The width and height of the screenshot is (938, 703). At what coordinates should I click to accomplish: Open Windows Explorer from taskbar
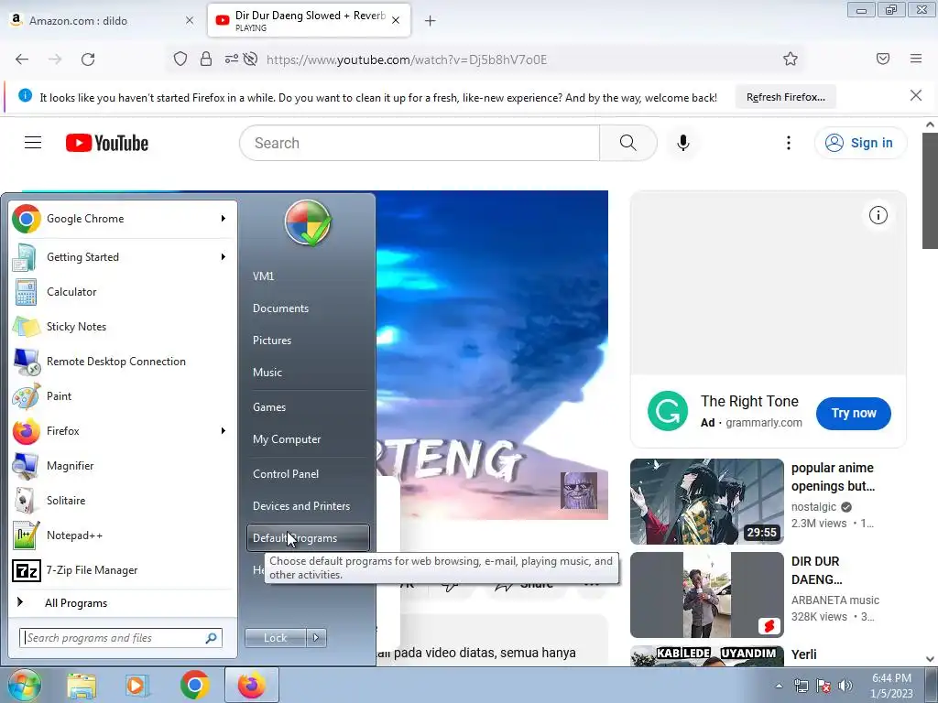coord(82,685)
